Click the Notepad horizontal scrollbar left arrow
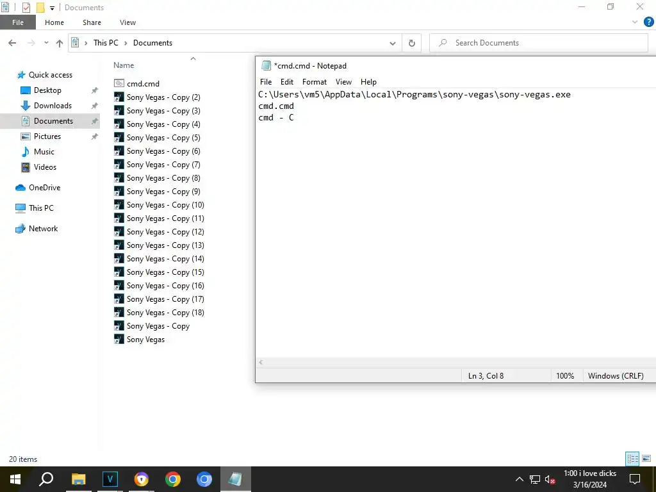The height and width of the screenshot is (492, 656). click(261, 363)
